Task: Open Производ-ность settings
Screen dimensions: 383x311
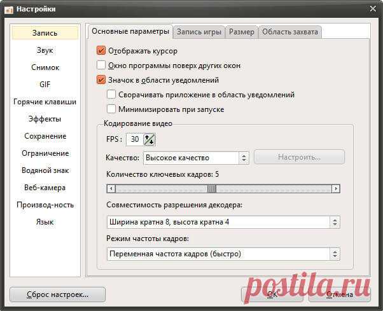Action: click(x=45, y=205)
